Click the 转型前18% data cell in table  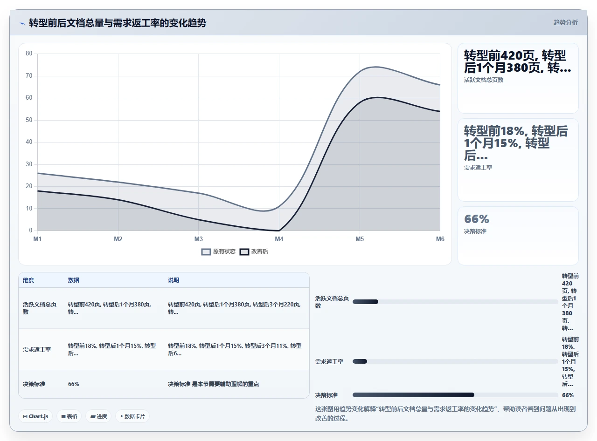pos(113,350)
